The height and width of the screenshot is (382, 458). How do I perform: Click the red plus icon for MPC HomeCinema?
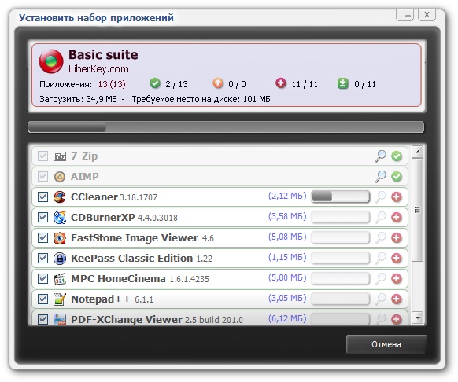point(397,279)
